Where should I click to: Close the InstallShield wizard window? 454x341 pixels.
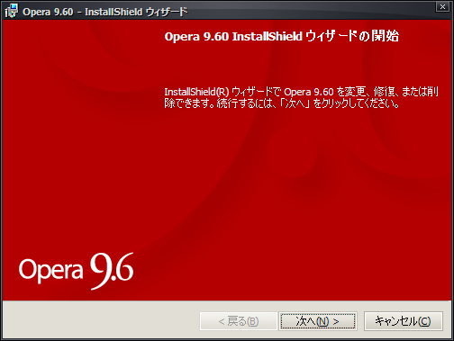(442, 6)
